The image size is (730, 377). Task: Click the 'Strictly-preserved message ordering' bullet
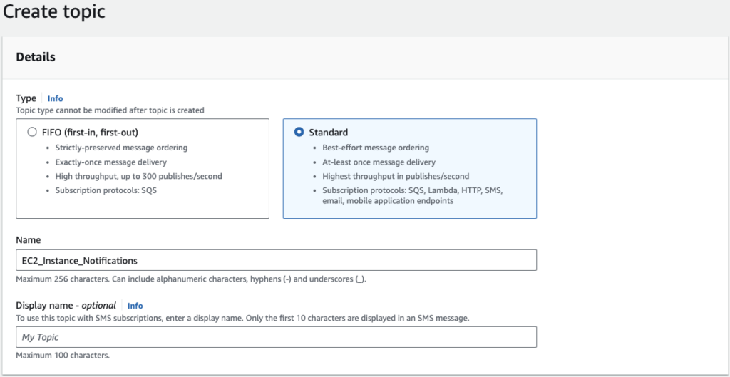coord(121,148)
